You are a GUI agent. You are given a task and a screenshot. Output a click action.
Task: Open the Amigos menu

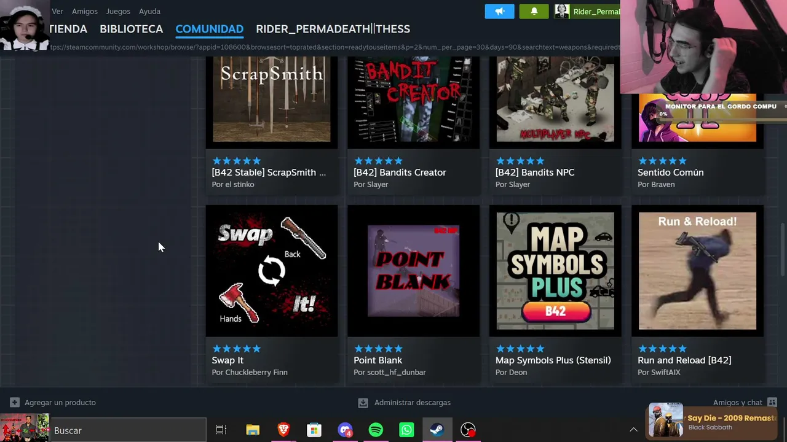pos(85,11)
